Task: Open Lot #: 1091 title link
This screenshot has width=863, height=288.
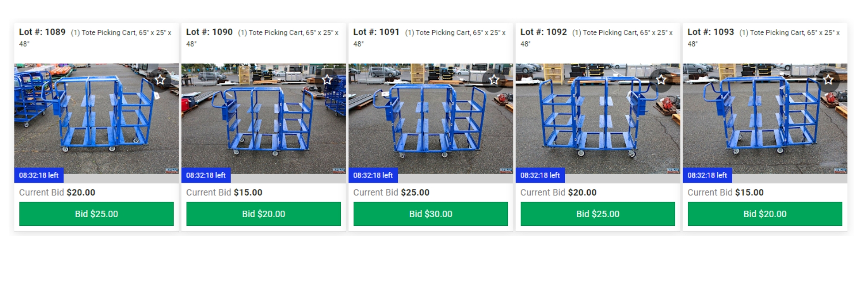Action: pos(376,32)
